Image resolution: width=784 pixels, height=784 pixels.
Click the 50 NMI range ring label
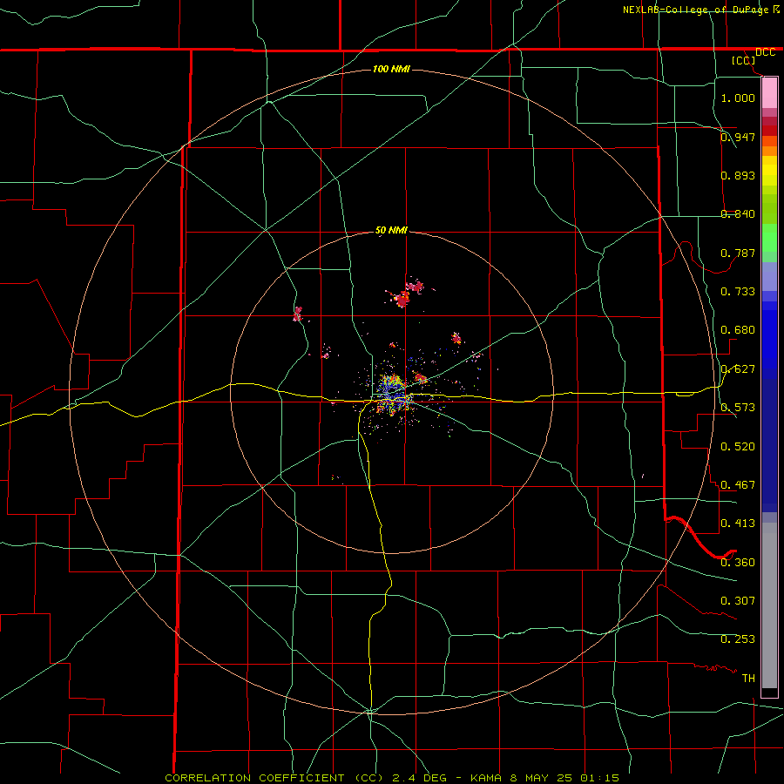point(391,231)
